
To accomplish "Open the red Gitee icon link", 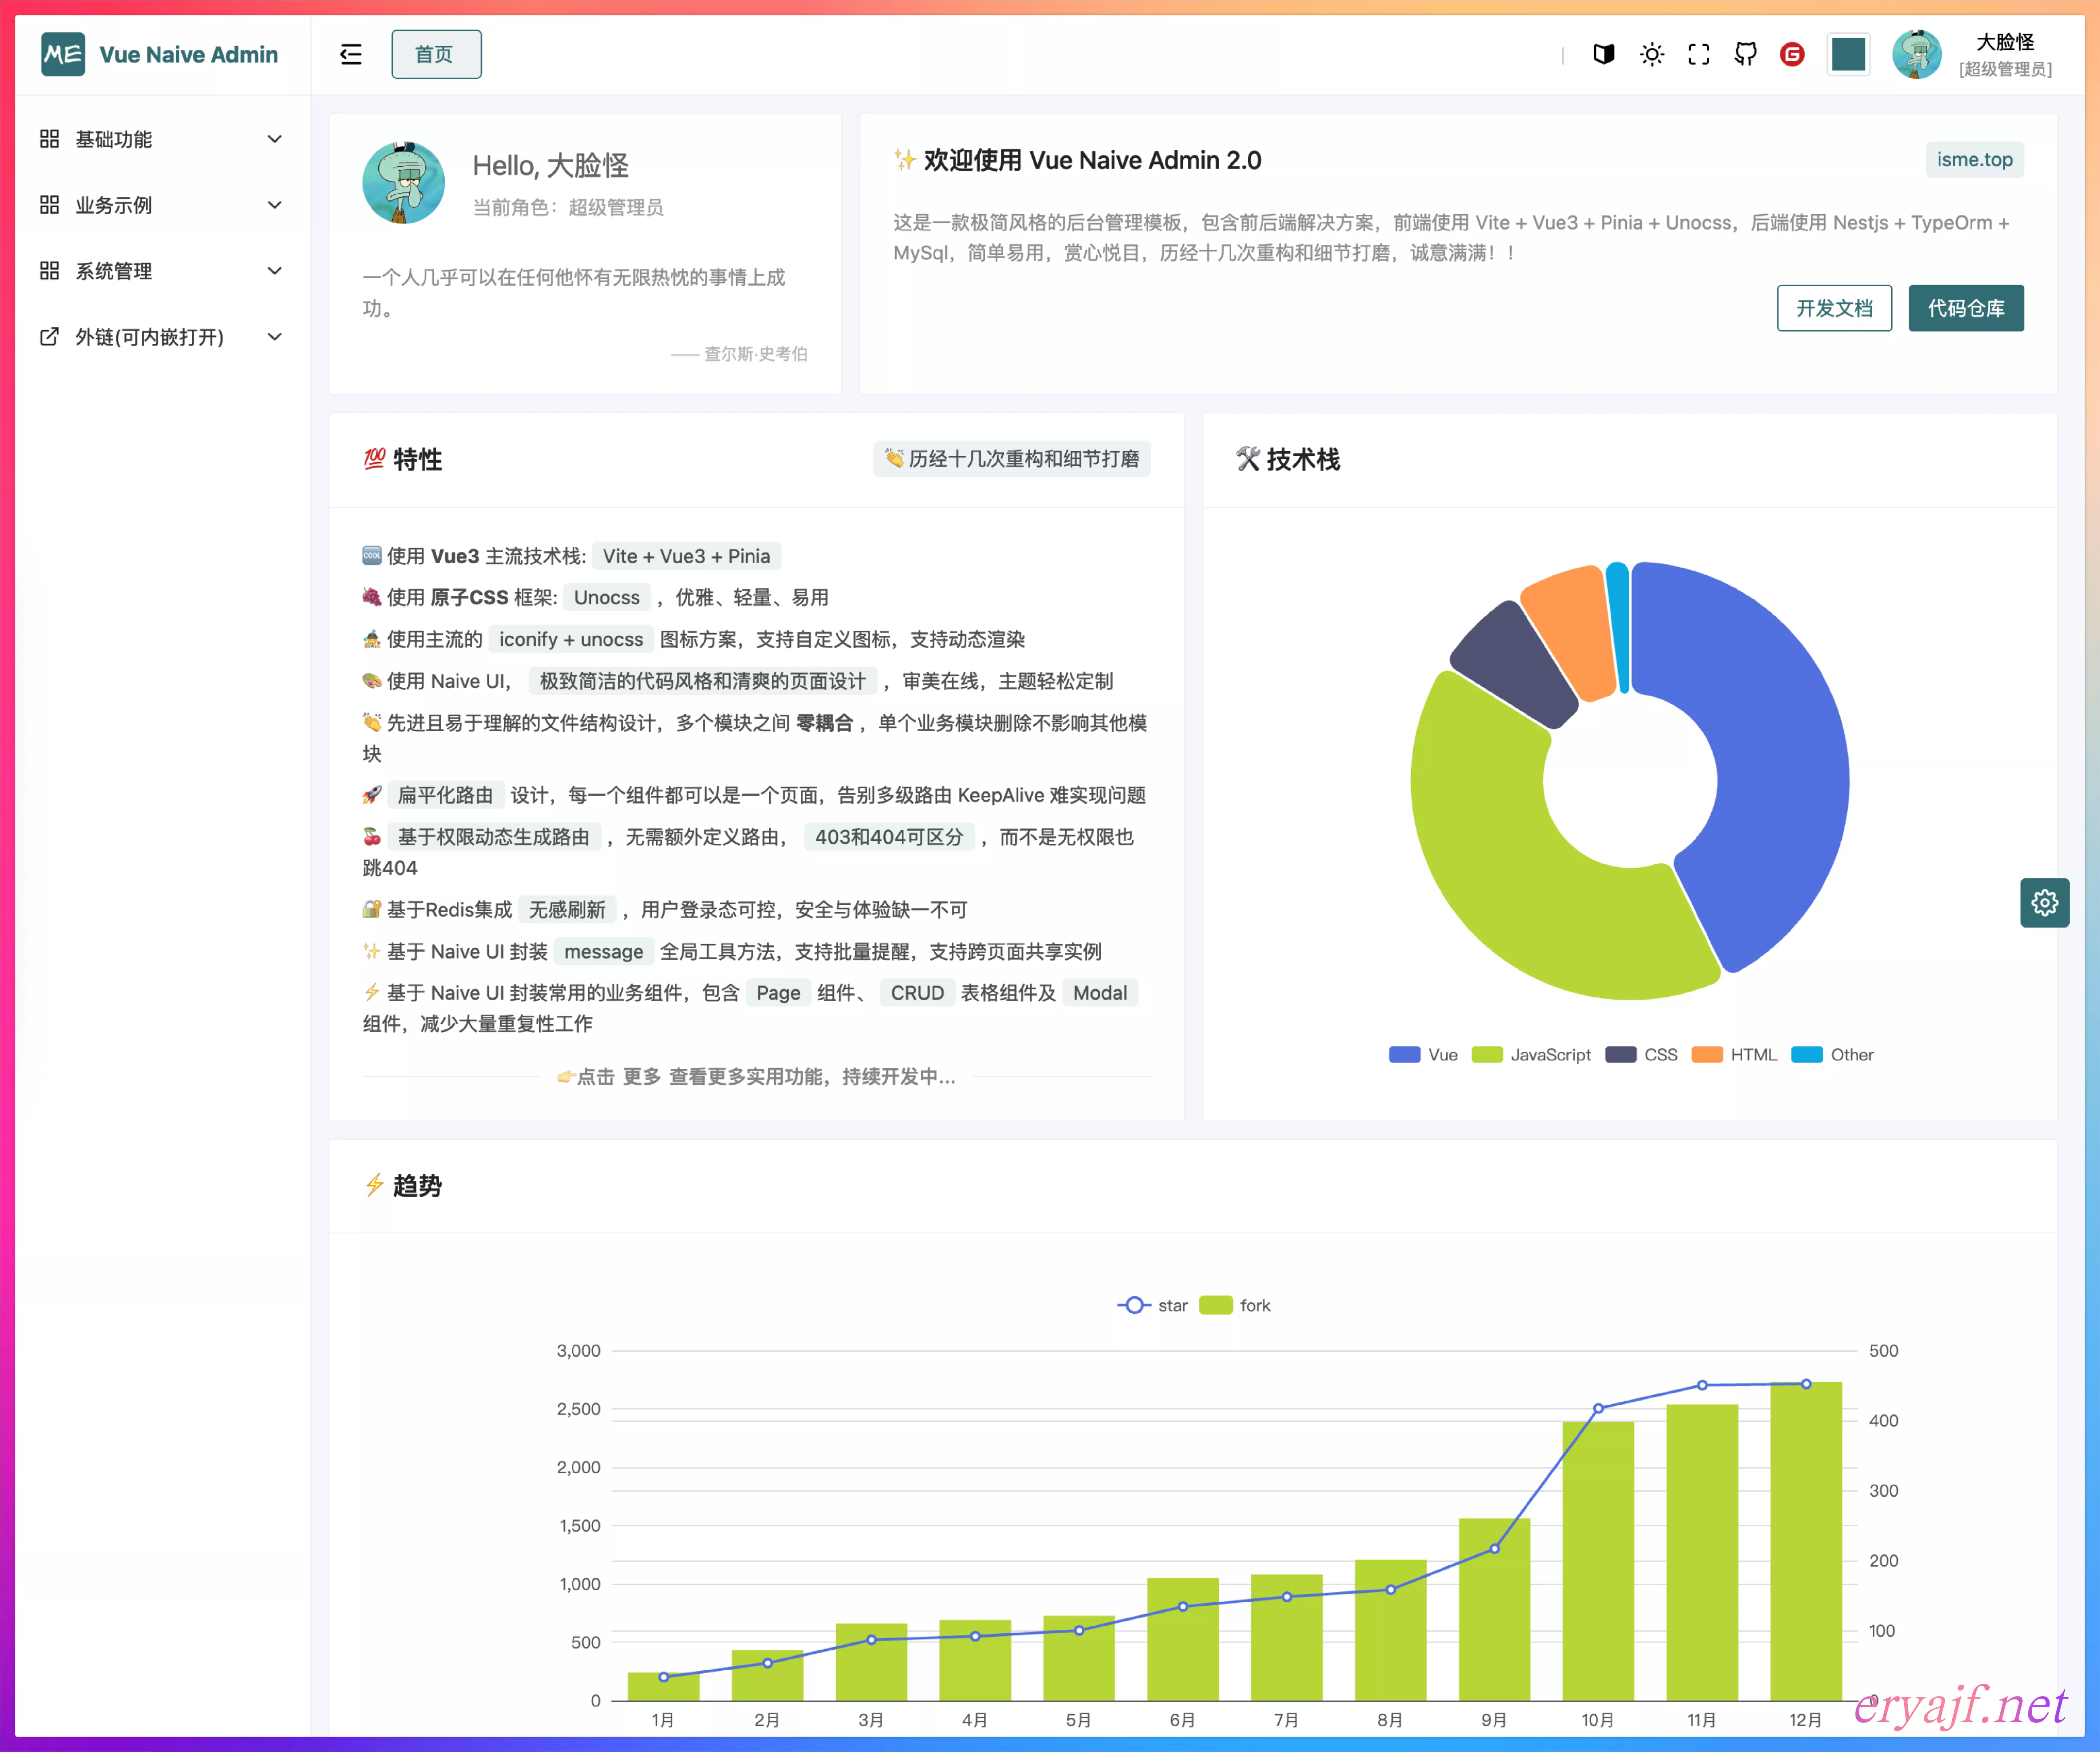I will (x=1792, y=54).
